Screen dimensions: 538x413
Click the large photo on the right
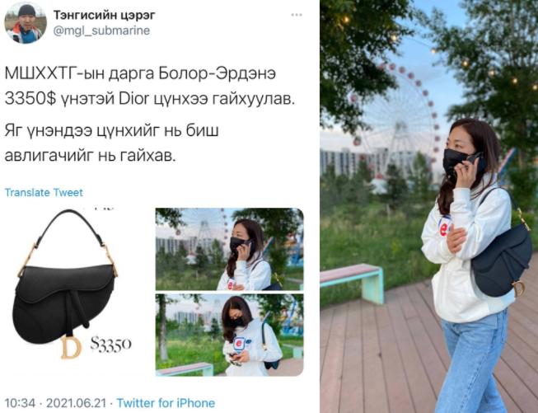point(429,206)
